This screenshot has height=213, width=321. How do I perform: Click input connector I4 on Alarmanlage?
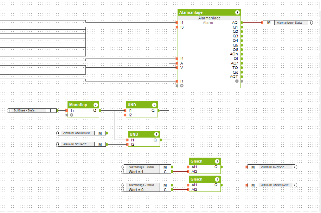[x=177, y=59]
